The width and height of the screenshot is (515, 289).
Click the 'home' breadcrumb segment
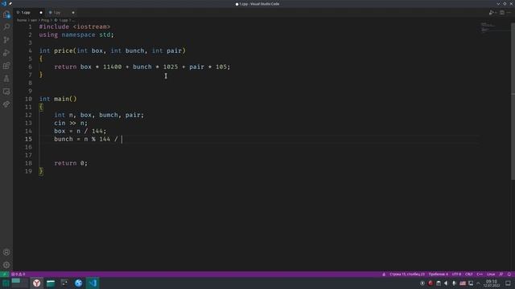pos(22,20)
